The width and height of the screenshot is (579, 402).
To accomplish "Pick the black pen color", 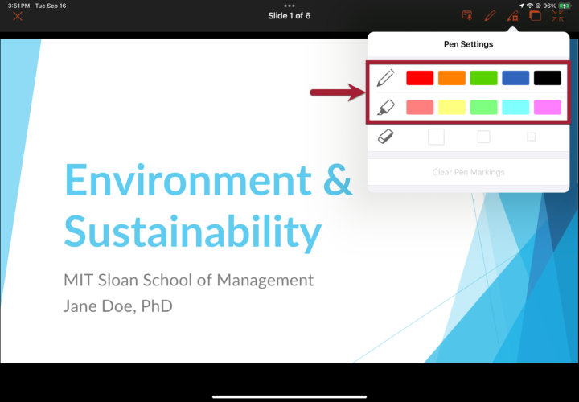I will click(x=548, y=78).
